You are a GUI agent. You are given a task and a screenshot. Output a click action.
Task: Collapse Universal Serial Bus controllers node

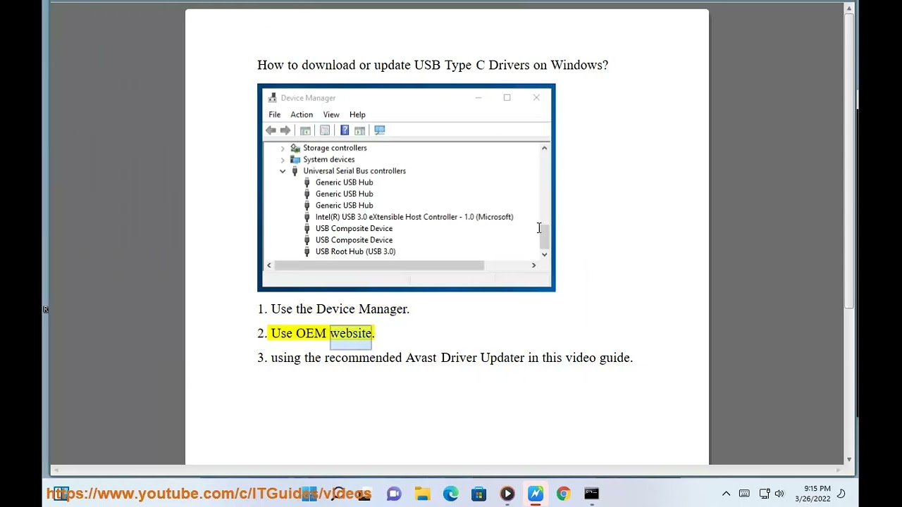coord(283,171)
